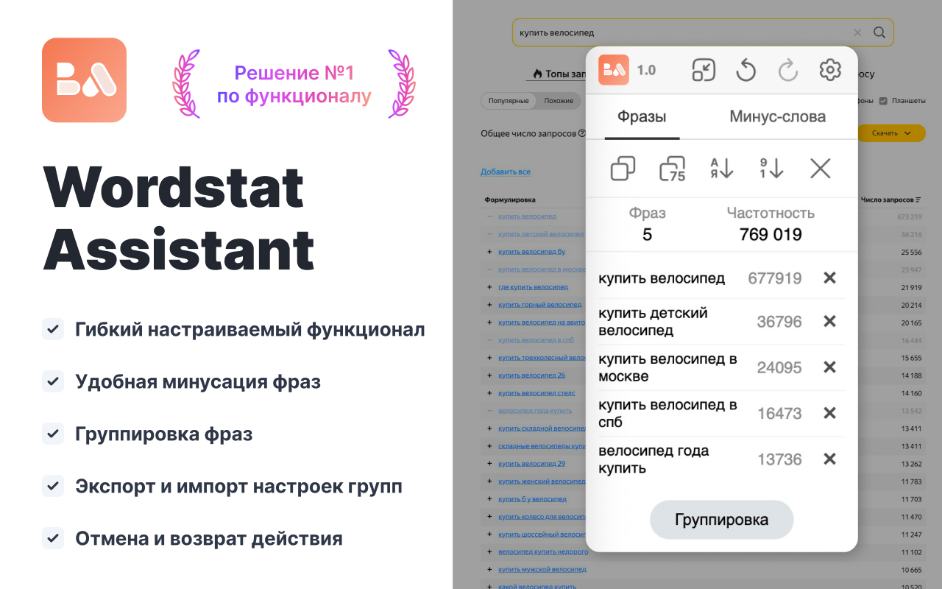
Task: Select the Похожие toggle option
Action: [x=559, y=101]
